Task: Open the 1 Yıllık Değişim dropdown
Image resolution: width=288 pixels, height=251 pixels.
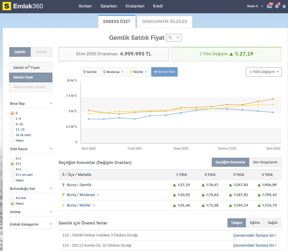Action: [263, 72]
